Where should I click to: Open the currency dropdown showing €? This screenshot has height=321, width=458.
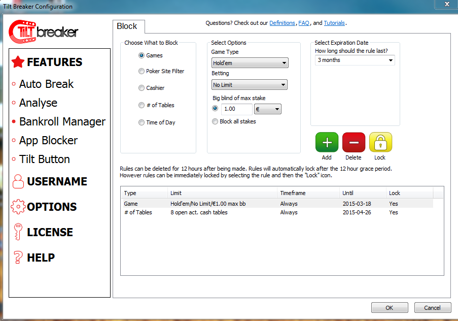coord(268,109)
